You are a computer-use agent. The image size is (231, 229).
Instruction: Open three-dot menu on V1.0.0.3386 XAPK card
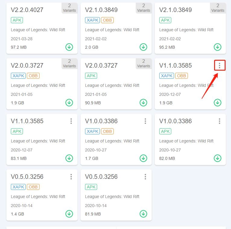pyautogui.click(x=145, y=121)
